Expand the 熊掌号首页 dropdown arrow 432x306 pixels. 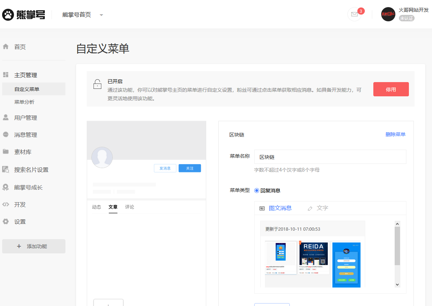pos(101,15)
